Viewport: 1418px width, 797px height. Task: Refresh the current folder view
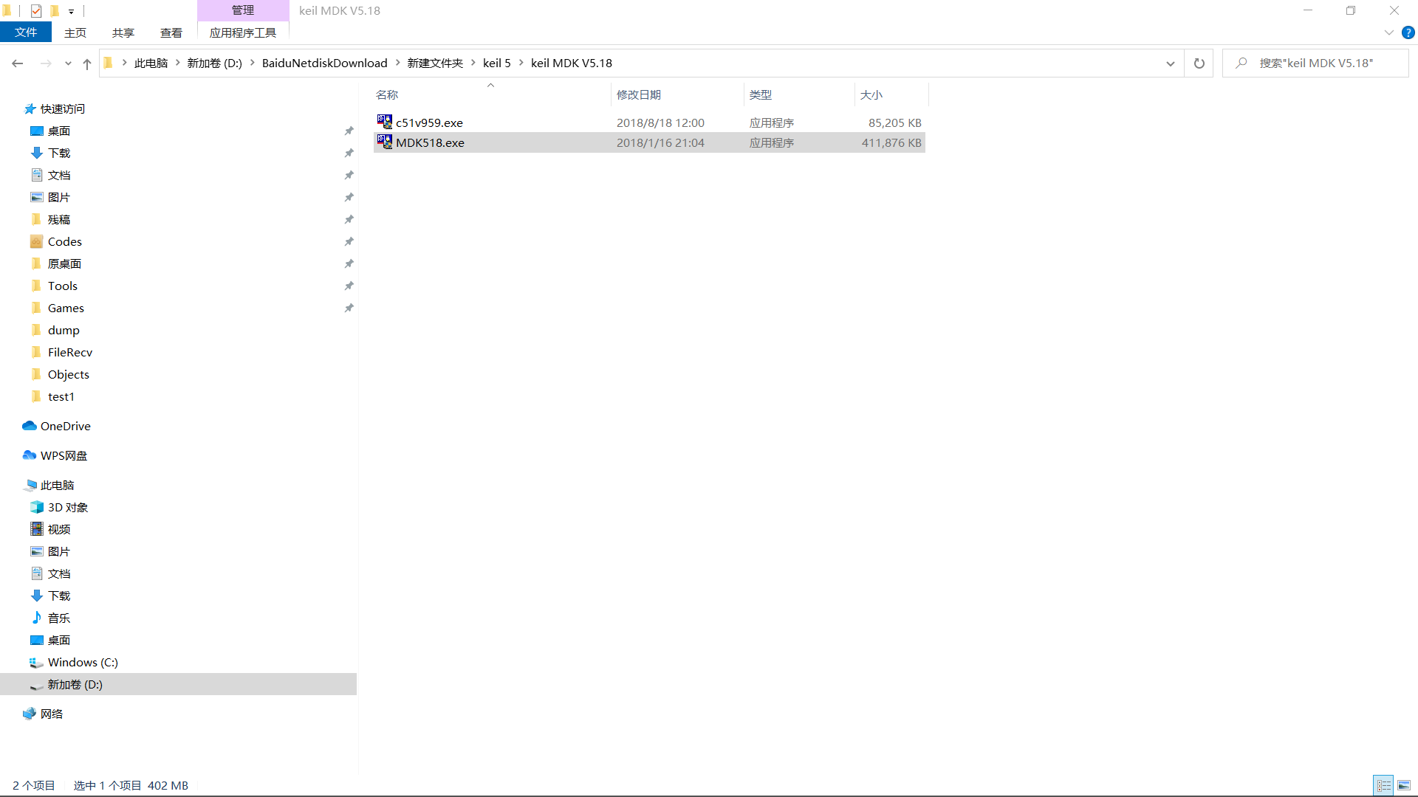click(x=1199, y=63)
